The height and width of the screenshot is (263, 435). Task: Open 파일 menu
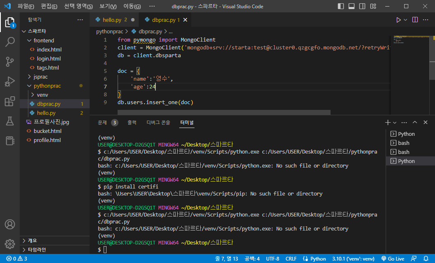(x=26, y=6)
